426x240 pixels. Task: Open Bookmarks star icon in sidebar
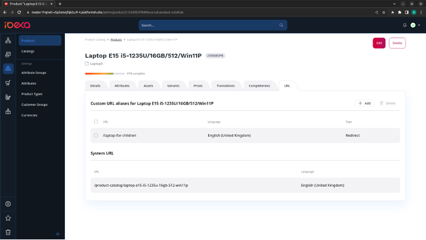(8, 218)
